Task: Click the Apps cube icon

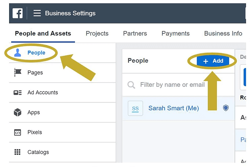Action: pyautogui.click(x=18, y=112)
